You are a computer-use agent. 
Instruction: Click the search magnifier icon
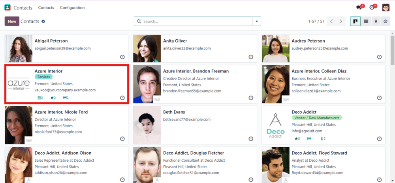[139, 21]
